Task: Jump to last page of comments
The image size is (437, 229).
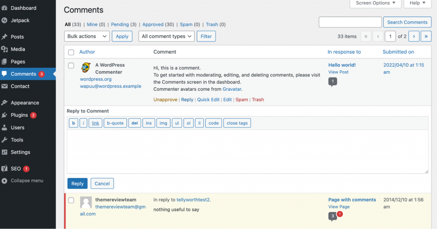Action: pos(426,37)
